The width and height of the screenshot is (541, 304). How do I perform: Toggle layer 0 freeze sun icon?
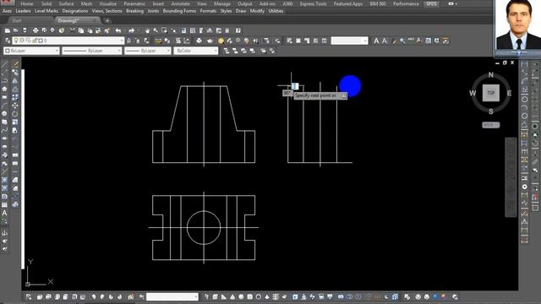[22, 41]
